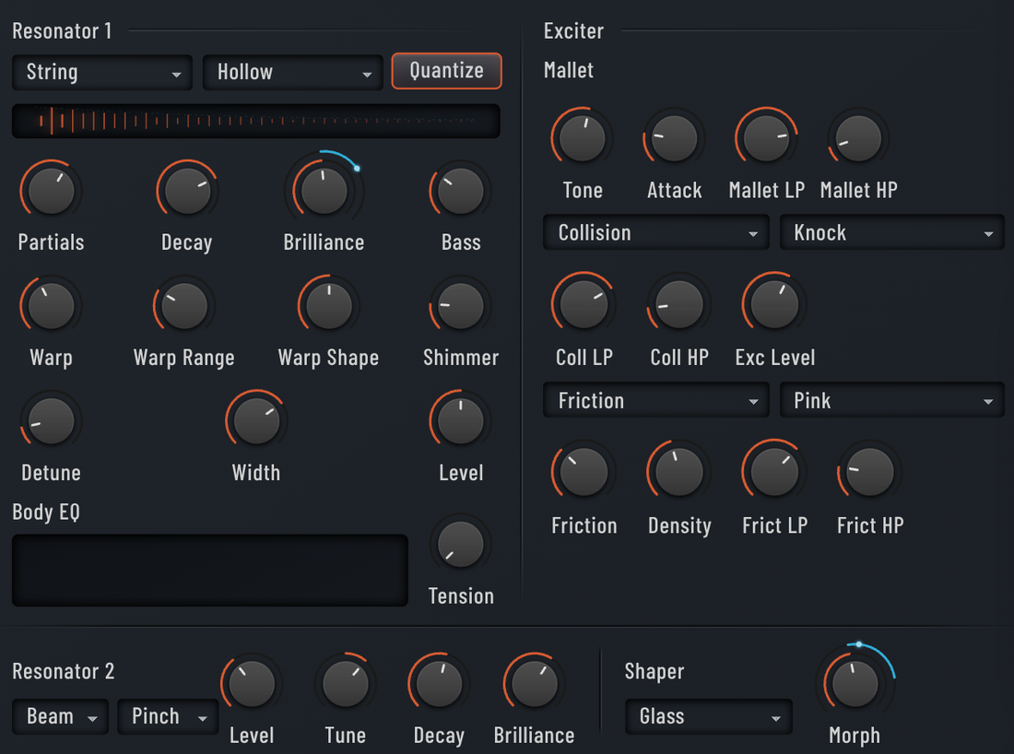Viewport: 1014px width, 754px height.
Task: Click the Resonator 1 Brilliance knob
Action: click(x=324, y=191)
